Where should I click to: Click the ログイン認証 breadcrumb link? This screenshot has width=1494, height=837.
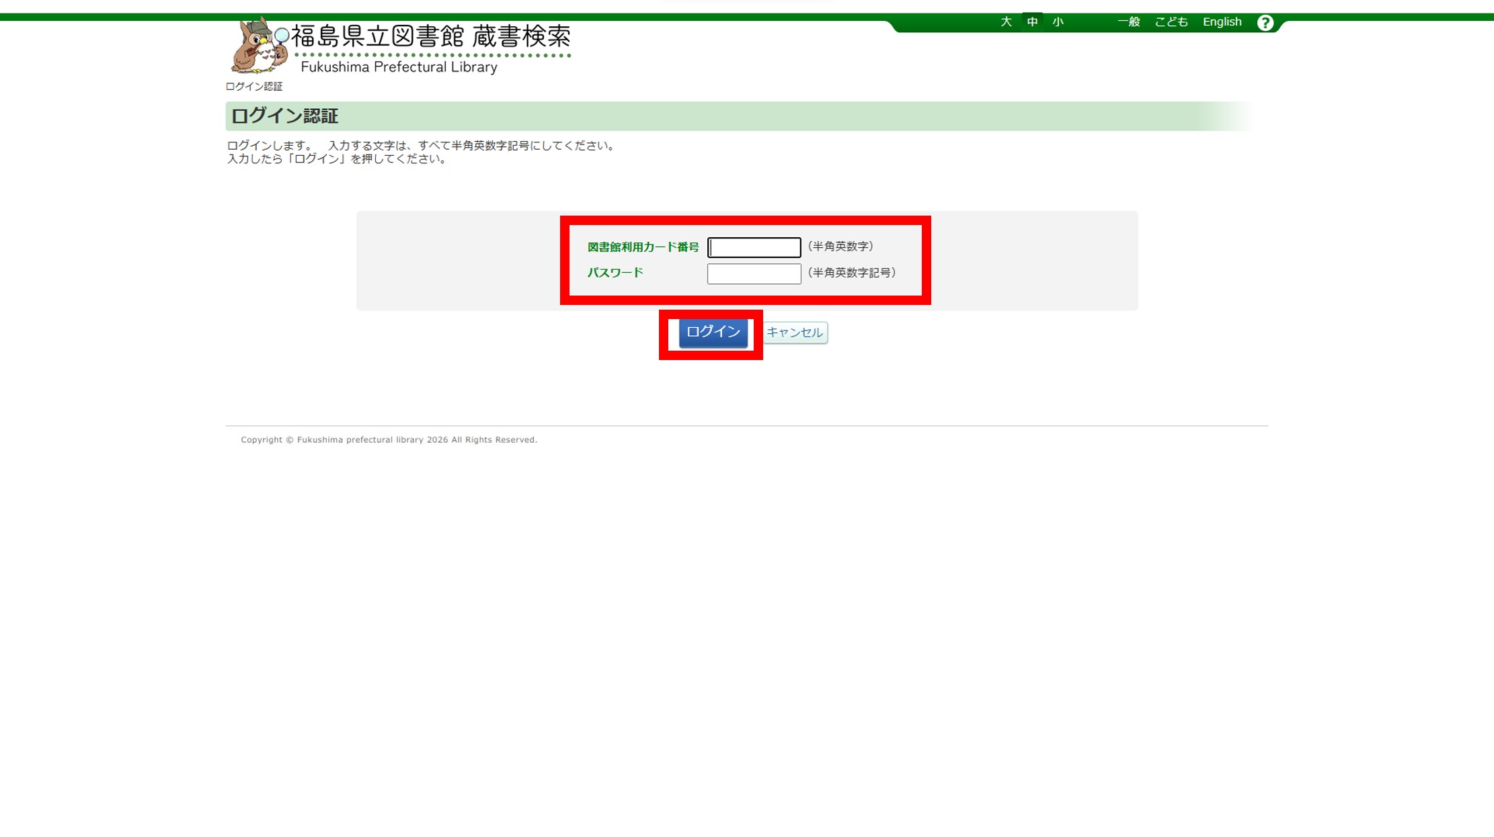pos(254,86)
